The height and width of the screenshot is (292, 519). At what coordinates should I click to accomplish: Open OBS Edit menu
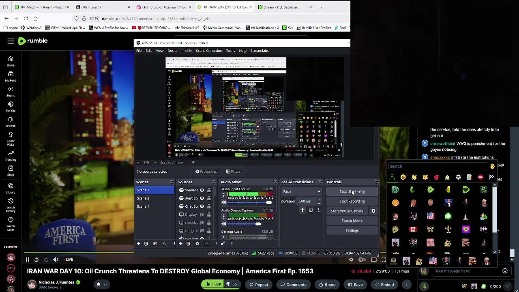[x=149, y=51]
